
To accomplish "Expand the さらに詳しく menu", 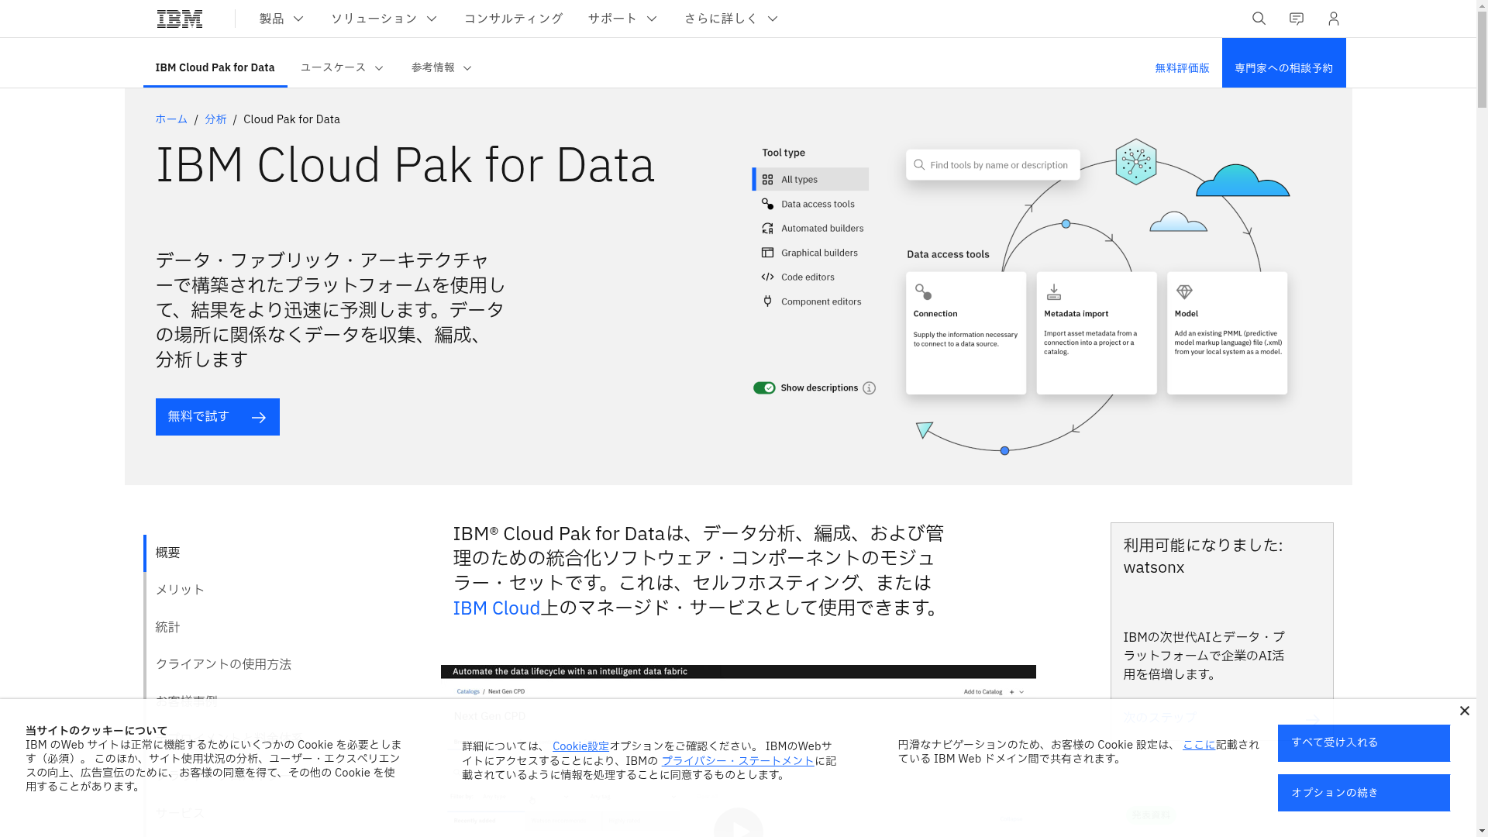I will click(x=731, y=19).
